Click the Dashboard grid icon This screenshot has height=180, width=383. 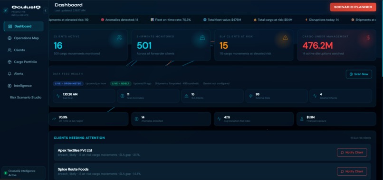pos(10,27)
